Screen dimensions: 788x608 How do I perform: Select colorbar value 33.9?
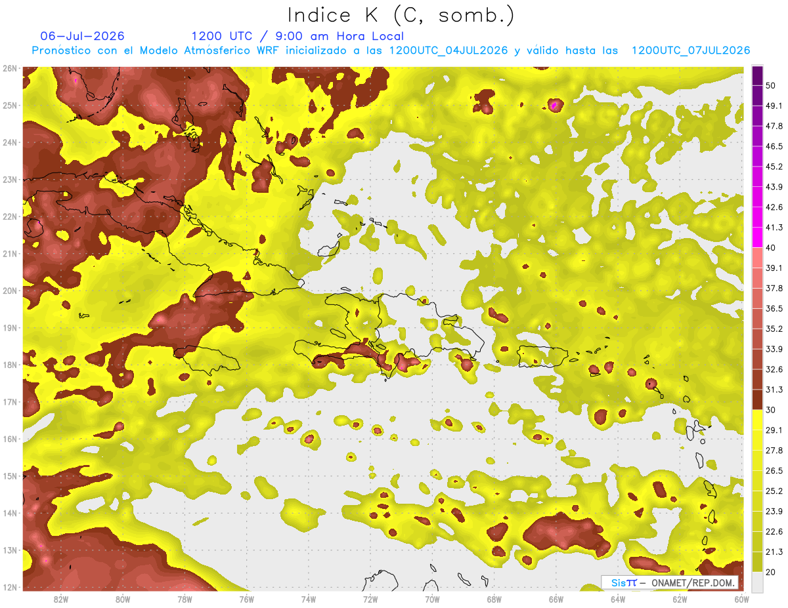coord(775,349)
